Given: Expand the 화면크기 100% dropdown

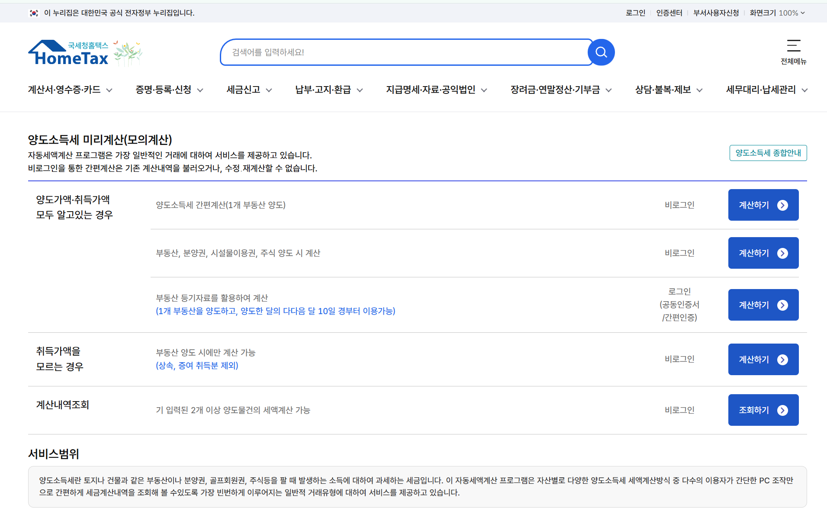Looking at the screenshot, I should pyautogui.click(x=777, y=13).
